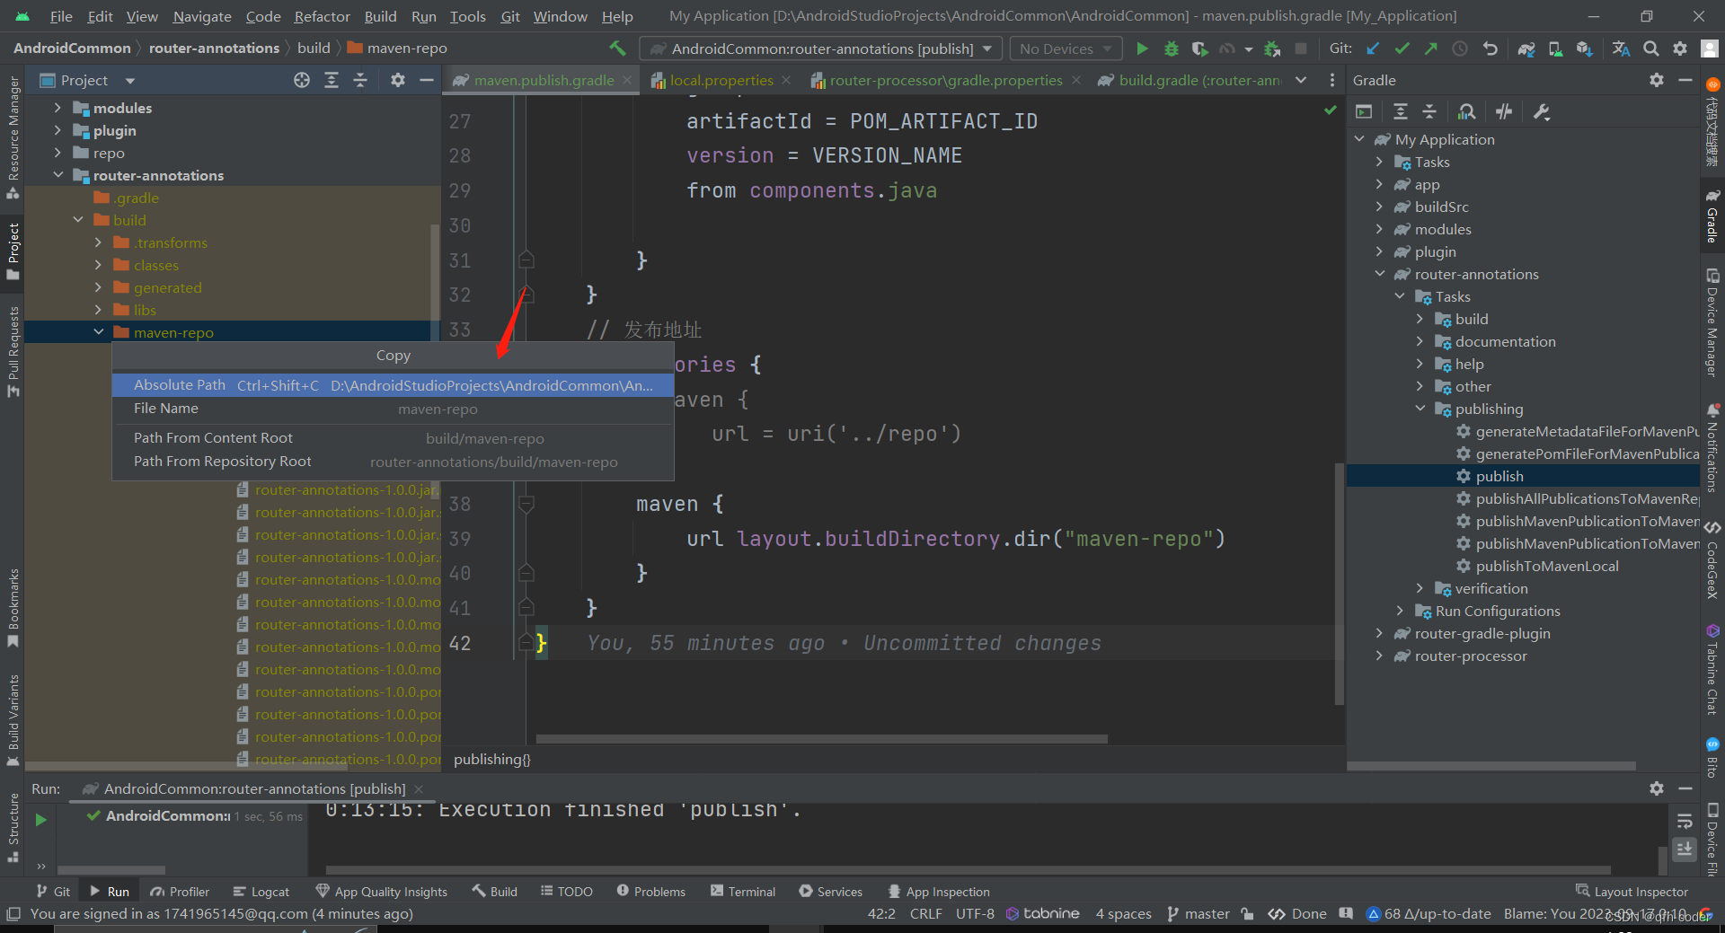Select Path From Repository Root option
Screen dimensions: 1725x933
click(x=393, y=462)
